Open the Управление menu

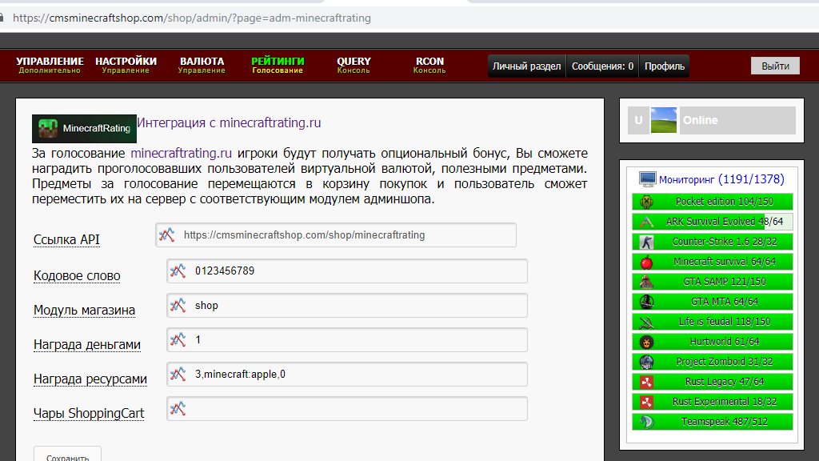tap(50, 65)
